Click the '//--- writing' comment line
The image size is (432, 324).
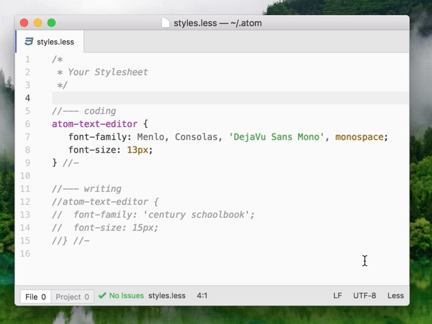(x=87, y=189)
